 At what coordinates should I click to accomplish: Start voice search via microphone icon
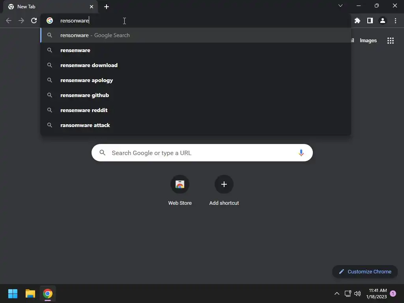click(x=301, y=153)
